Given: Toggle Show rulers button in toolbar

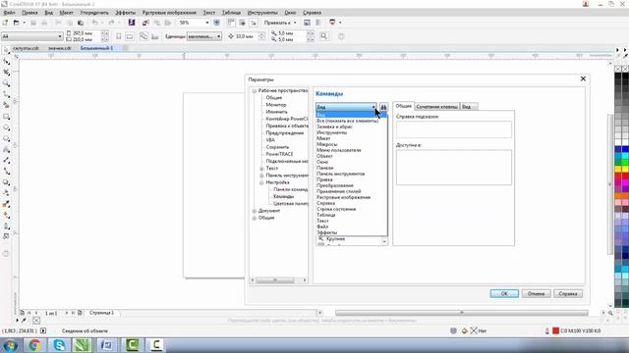Looking at the screenshot, I should click(x=231, y=23).
